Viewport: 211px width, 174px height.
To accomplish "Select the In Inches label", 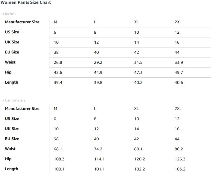I will point(8,14).
